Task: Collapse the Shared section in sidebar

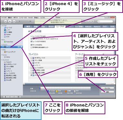Action: [x=2, y=50]
